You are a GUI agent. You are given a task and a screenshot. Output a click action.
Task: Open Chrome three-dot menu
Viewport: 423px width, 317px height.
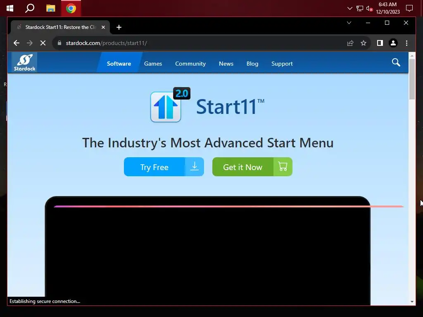tap(406, 43)
